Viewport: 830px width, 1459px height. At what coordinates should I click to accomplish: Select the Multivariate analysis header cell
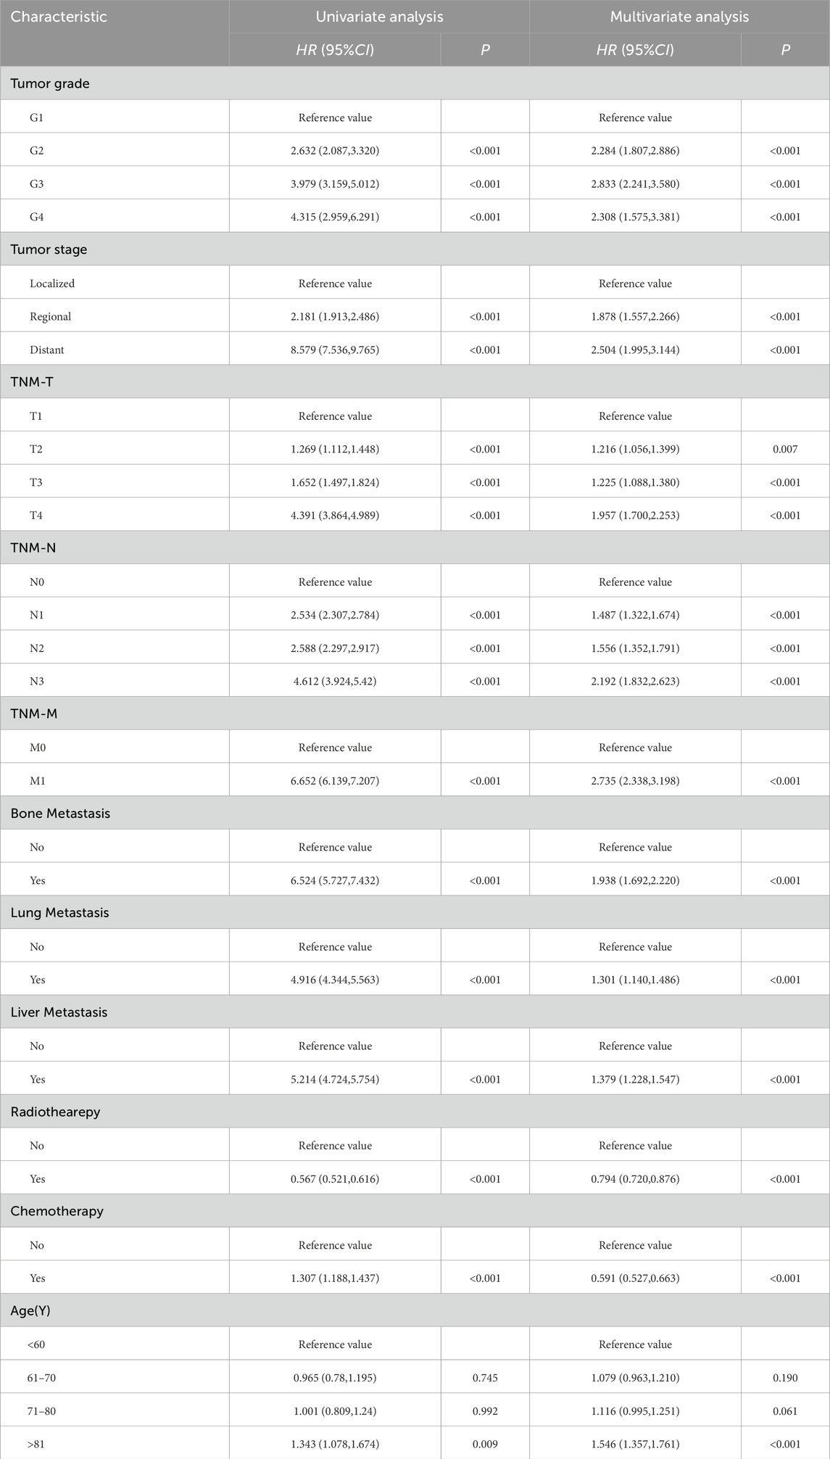point(679,17)
